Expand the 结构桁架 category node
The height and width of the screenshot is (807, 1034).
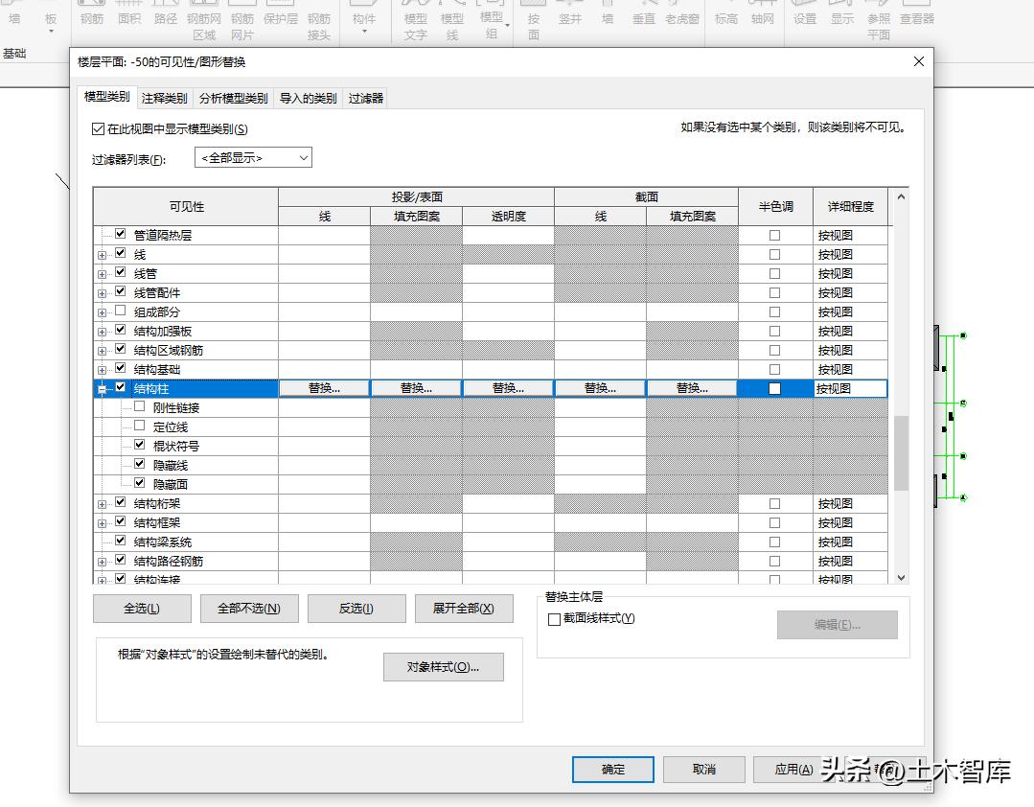tap(103, 502)
